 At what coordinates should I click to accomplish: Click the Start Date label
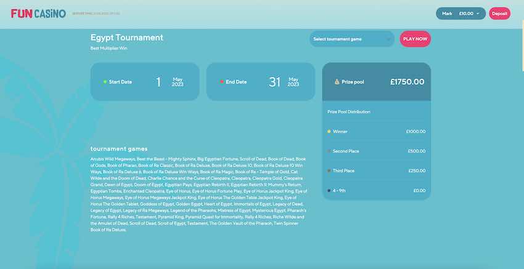click(x=120, y=82)
